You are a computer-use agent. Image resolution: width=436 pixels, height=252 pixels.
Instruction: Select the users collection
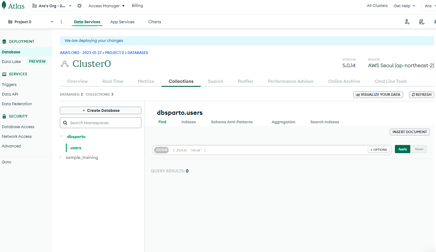click(x=76, y=148)
